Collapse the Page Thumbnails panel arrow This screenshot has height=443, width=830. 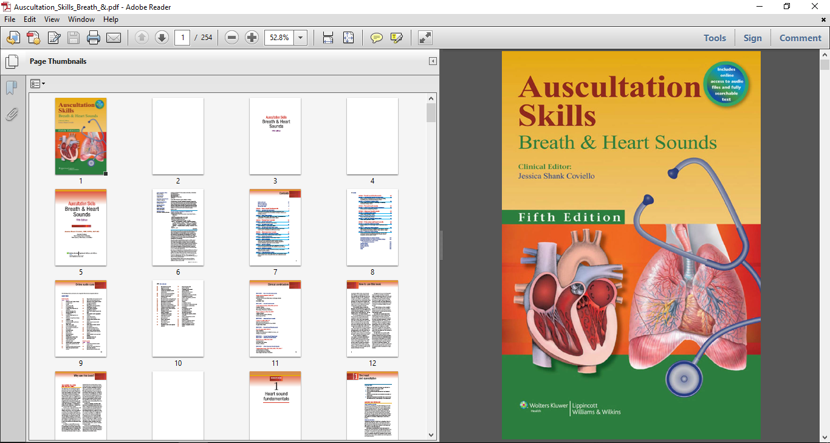pos(433,61)
